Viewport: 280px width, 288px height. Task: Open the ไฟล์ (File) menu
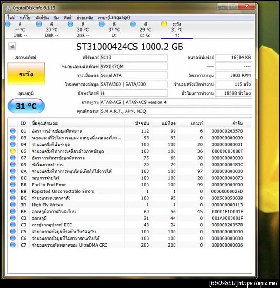11,17
